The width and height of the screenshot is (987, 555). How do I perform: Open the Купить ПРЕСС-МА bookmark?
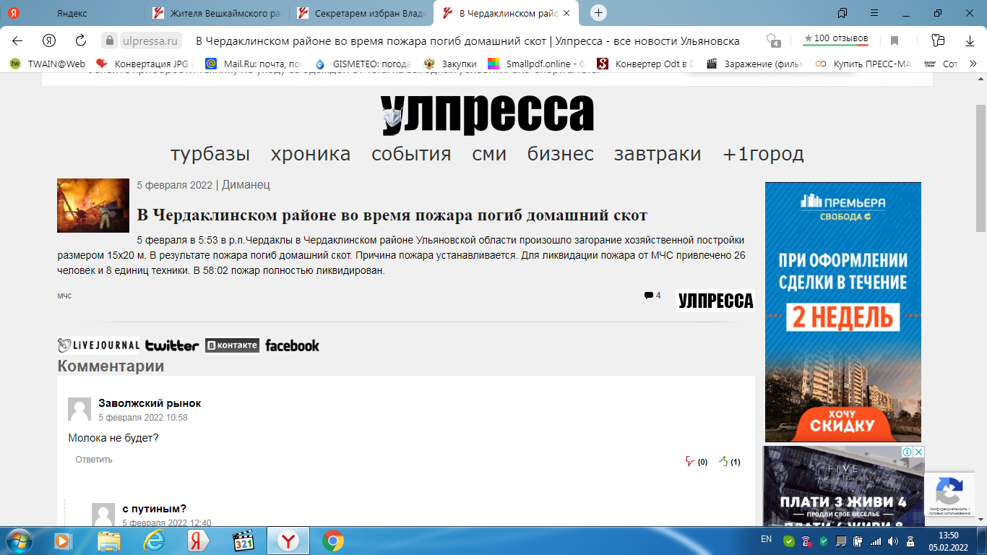point(863,64)
